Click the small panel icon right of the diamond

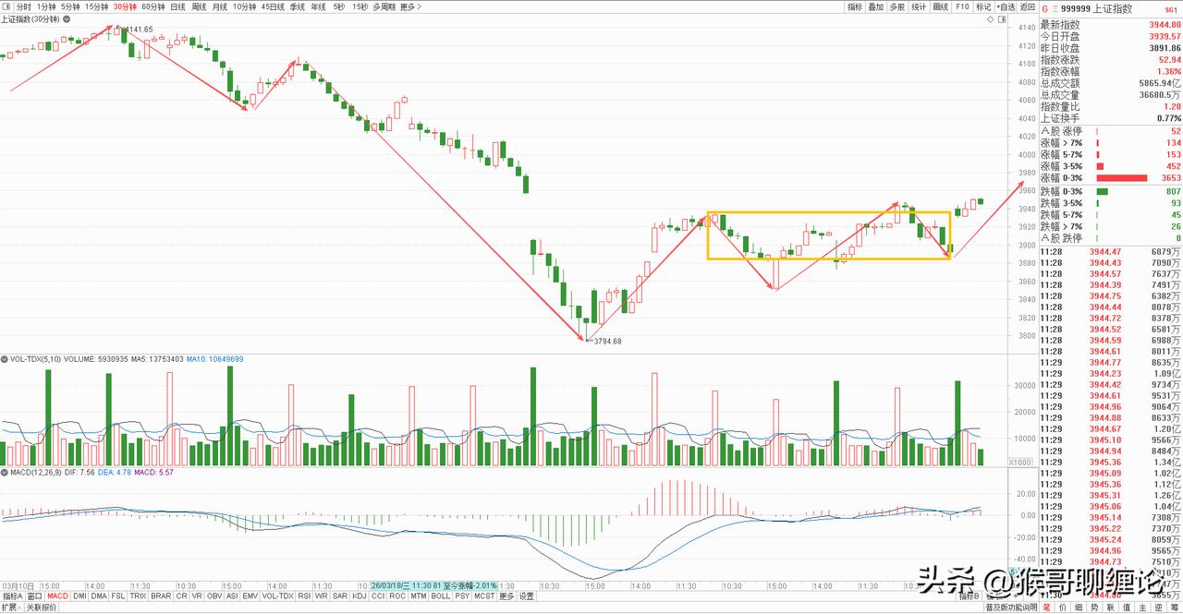point(1002,19)
